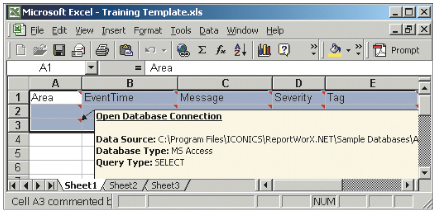Click the Excel icon in title bar
Image resolution: width=436 pixels, height=212 pixels.
15,12
